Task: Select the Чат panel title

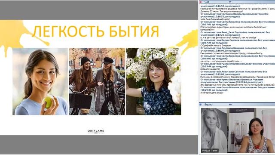Action: pyautogui.click(x=207, y=2)
